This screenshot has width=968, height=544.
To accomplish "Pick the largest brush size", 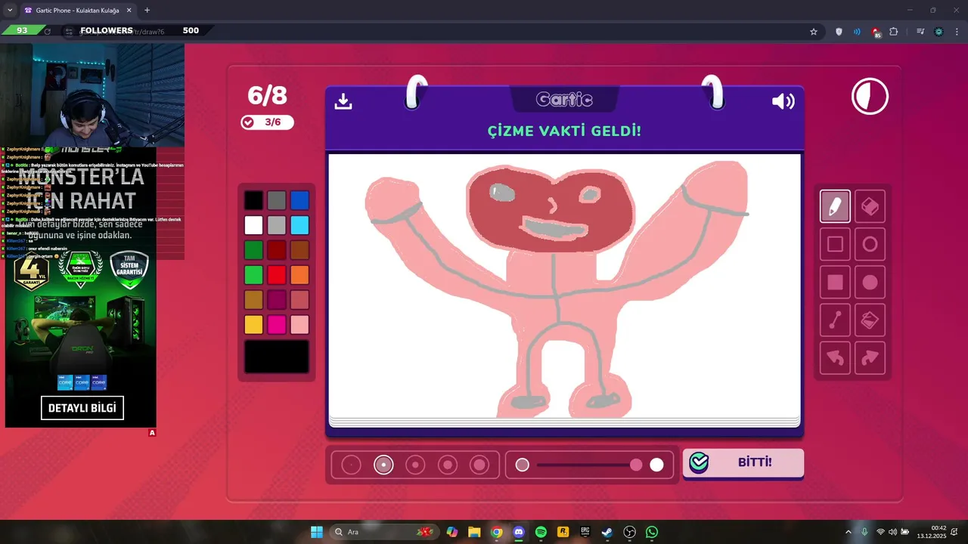I will [479, 465].
